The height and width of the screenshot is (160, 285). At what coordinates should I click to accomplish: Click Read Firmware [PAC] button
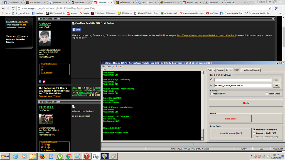click(x=231, y=133)
